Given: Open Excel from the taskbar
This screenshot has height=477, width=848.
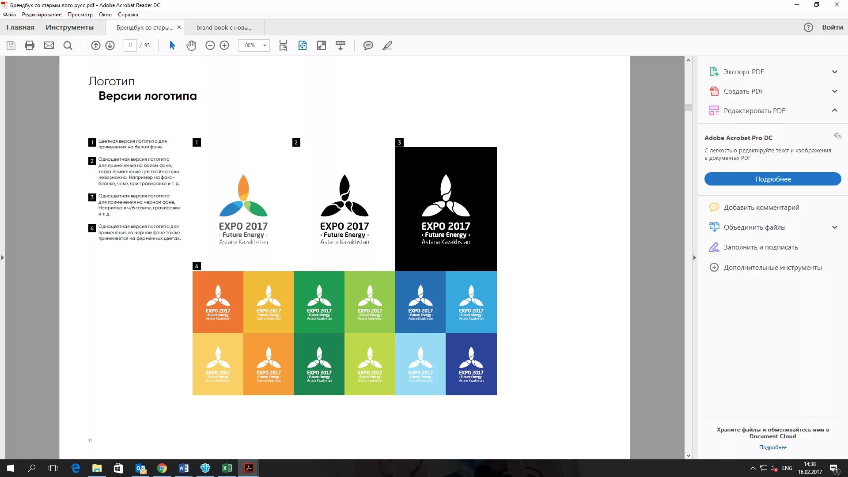Looking at the screenshot, I should pos(227,468).
